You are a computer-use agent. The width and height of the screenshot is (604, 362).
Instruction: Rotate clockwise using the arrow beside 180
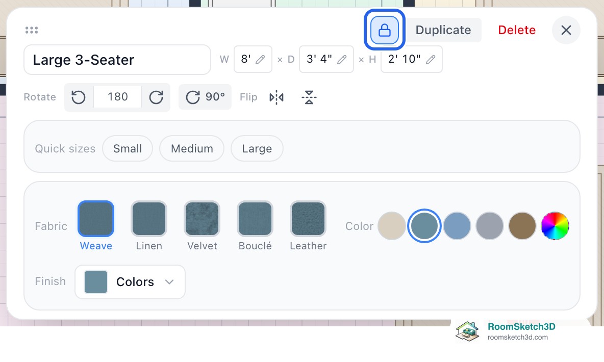pos(156,97)
